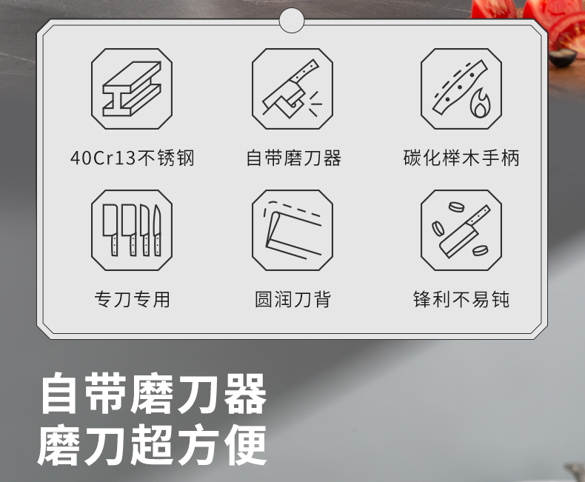The width and height of the screenshot is (585, 482).
Task: Select the cleaver chopping slices icon
Action: (461, 230)
